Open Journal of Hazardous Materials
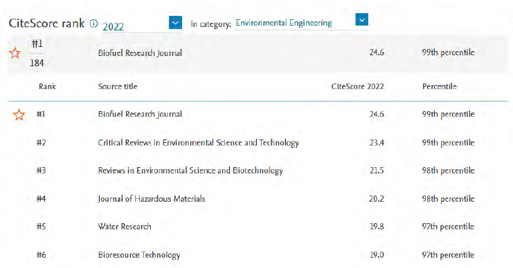 click(152, 199)
